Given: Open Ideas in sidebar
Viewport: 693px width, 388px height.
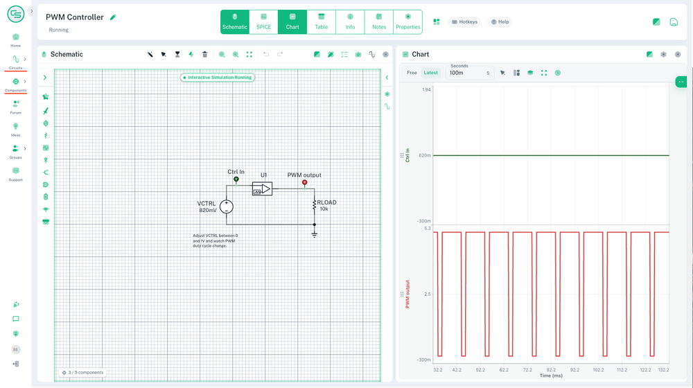Looking at the screenshot, I should [15, 130].
